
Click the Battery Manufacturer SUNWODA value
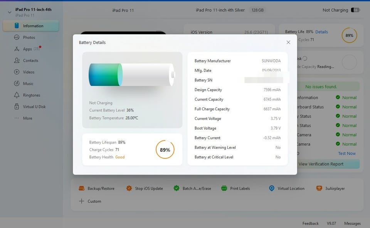click(271, 61)
